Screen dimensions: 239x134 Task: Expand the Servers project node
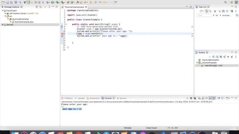[x=3, y=25]
